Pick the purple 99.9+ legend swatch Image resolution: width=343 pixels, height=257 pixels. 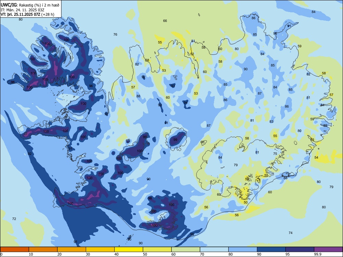[328, 249]
